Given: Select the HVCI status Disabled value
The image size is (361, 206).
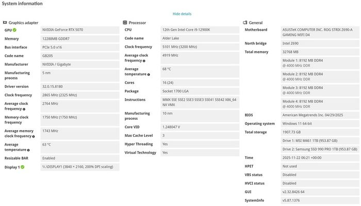Looking at the screenshot, I should point(320,183).
